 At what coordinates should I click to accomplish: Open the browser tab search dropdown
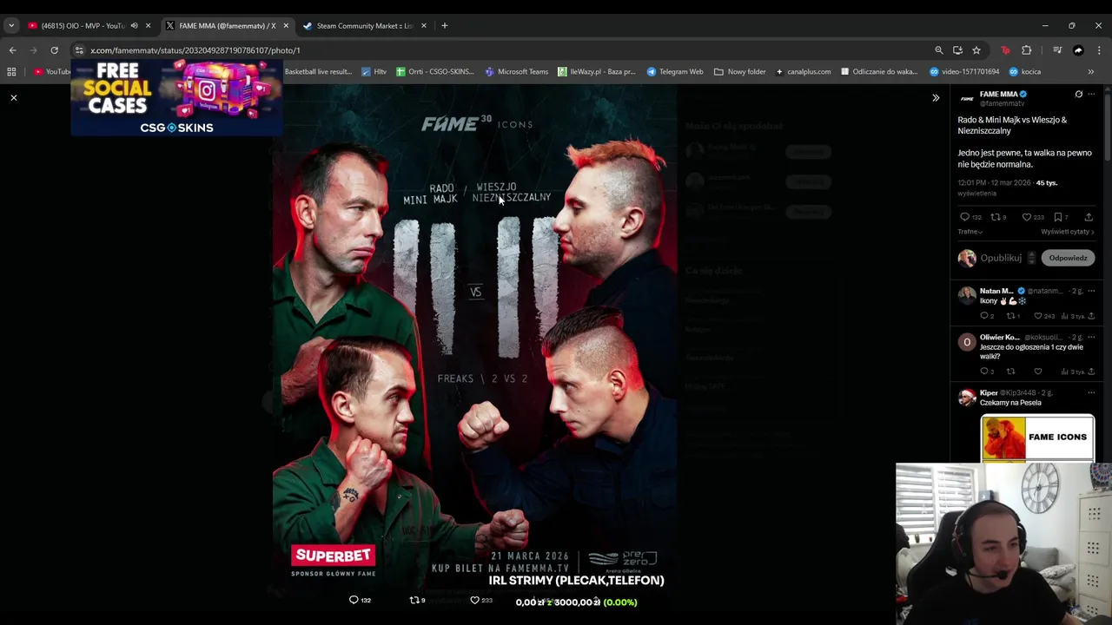(x=11, y=25)
